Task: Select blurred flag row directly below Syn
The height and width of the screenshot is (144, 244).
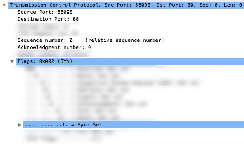Action: [x=70, y=132]
